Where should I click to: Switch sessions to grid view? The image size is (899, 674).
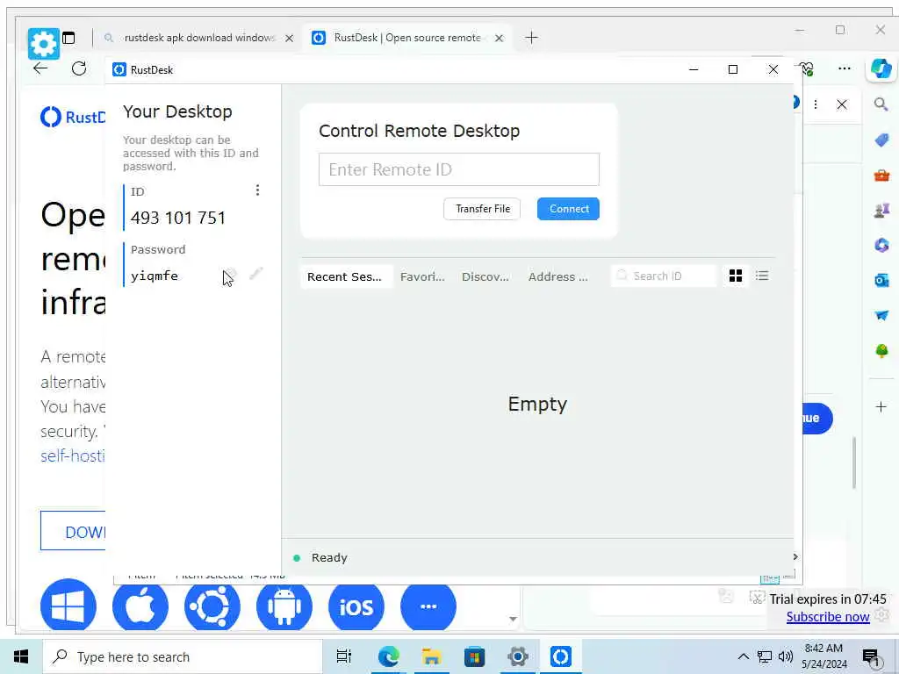point(736,276)
